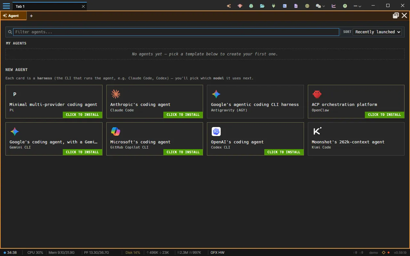Click the Codex CLI logo icon
Screen dimensions: 410x256
click(216, 132)
